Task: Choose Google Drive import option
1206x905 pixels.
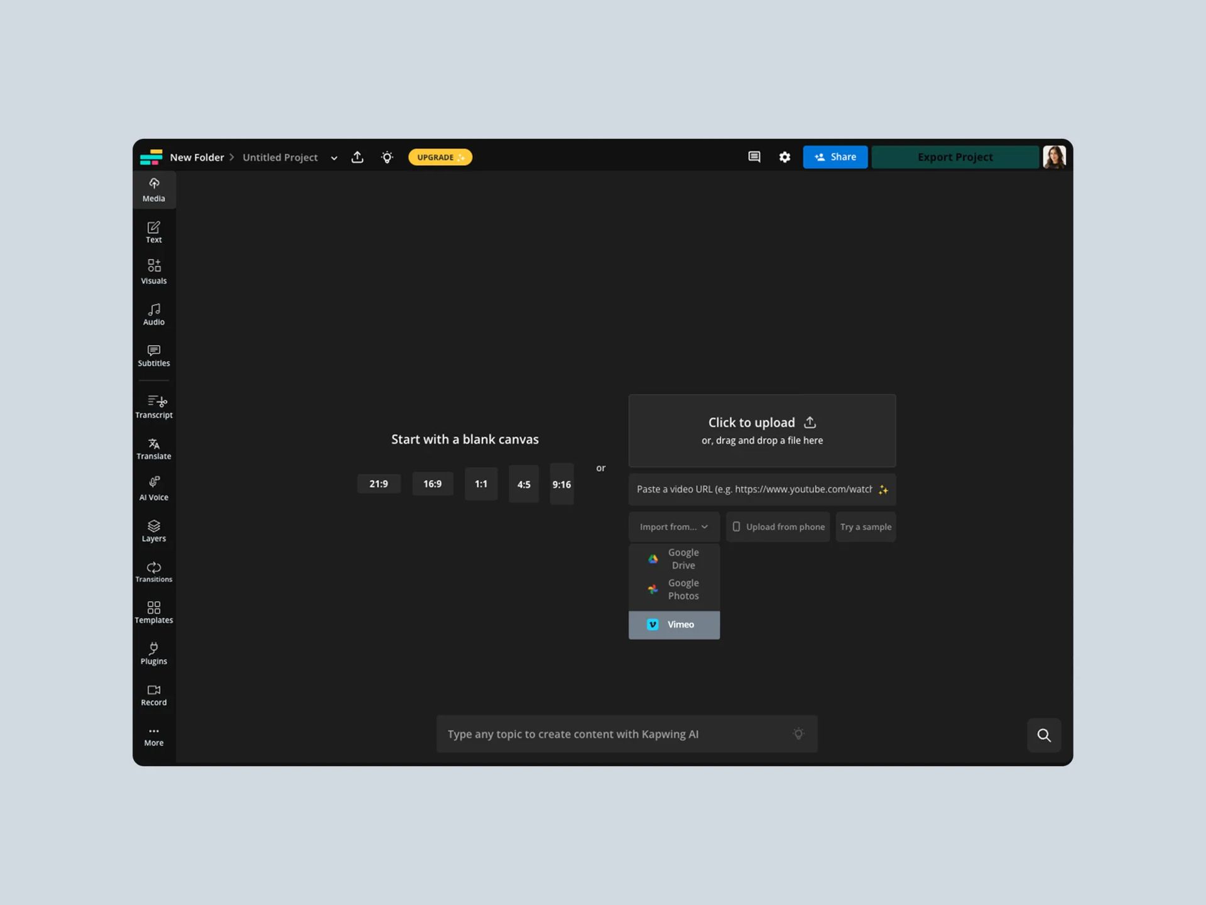Action: tap(674, 559)
